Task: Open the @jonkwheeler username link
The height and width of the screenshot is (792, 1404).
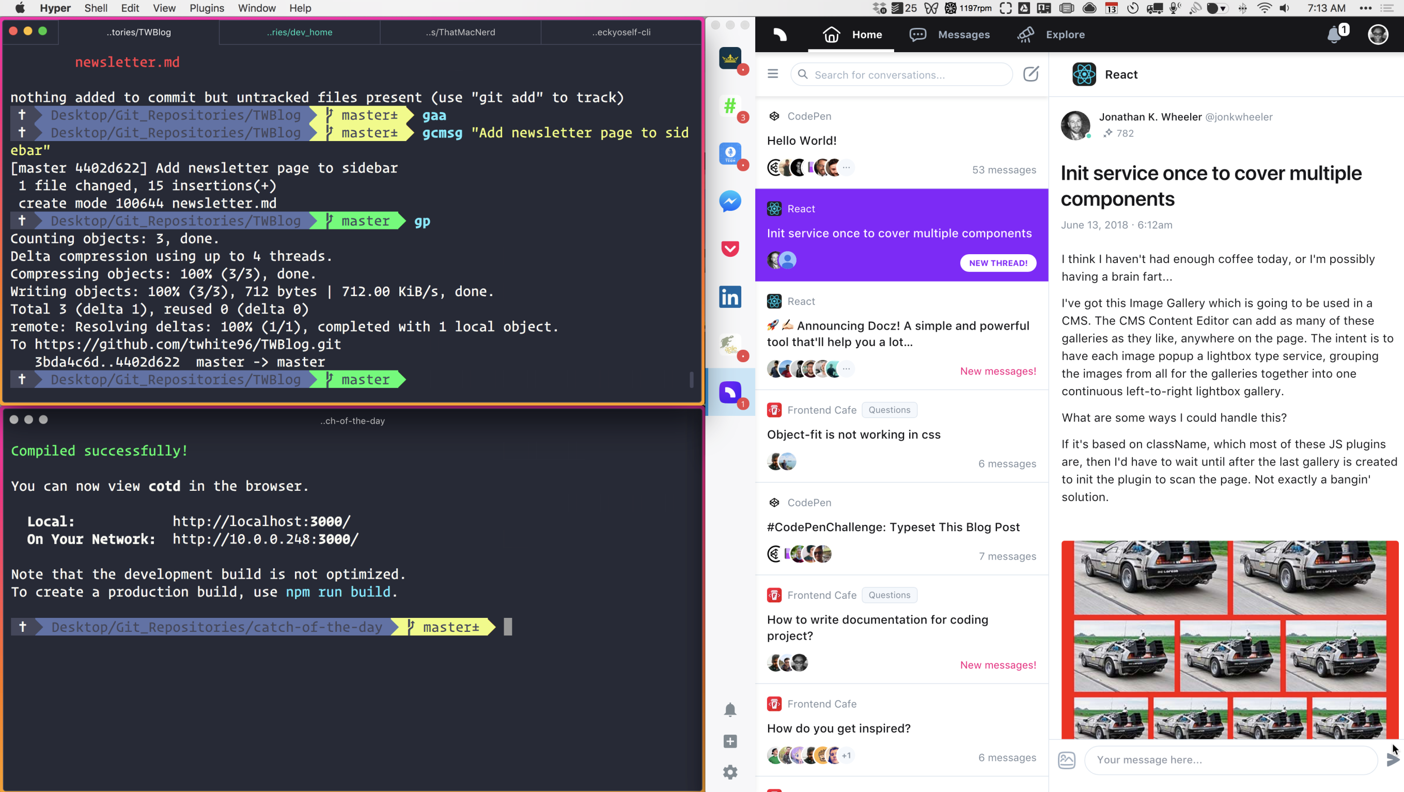Action: [1239, 117]
